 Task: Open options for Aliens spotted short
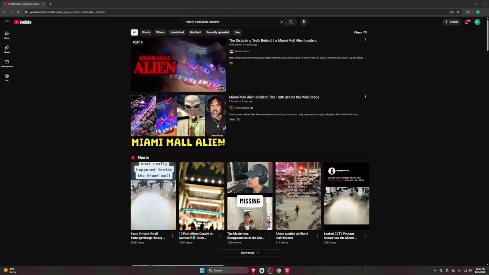tap(317, 235)
